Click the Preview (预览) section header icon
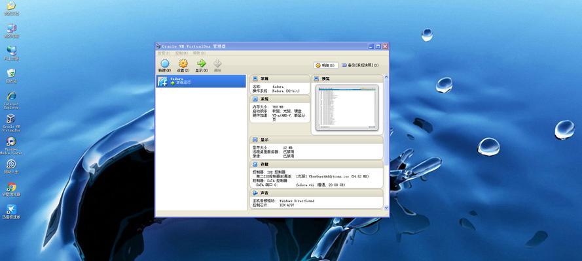 (316, 79)
